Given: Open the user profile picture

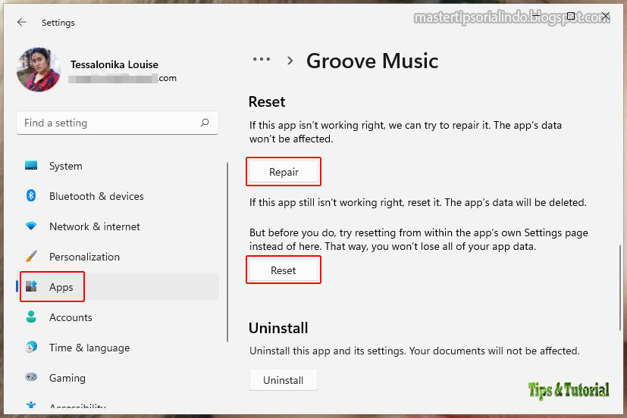Looking at the screenshot, I should pyautogui.click(x=39, y=70).
